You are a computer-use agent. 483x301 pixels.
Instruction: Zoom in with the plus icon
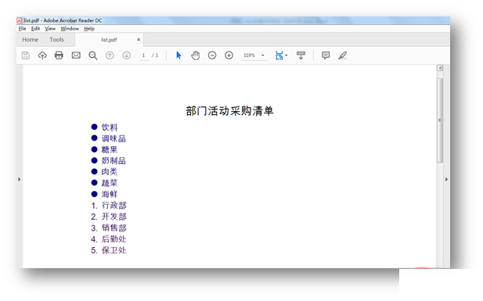pyautogui.click(x=229, y=56)
